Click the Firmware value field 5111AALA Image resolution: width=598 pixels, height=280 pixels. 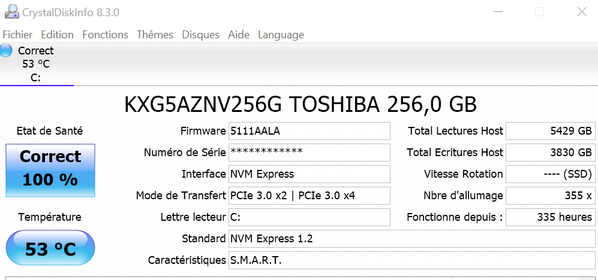pyautogui.click(x=309, y=131)
